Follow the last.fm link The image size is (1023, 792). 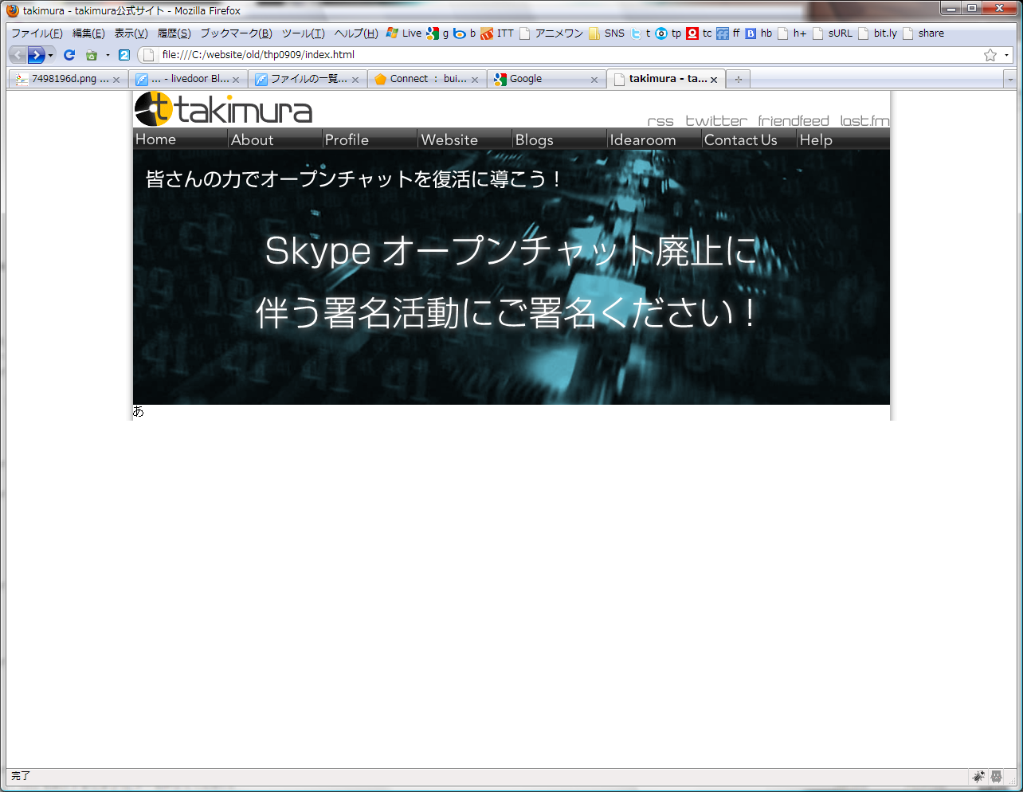[x=864, y=121]
